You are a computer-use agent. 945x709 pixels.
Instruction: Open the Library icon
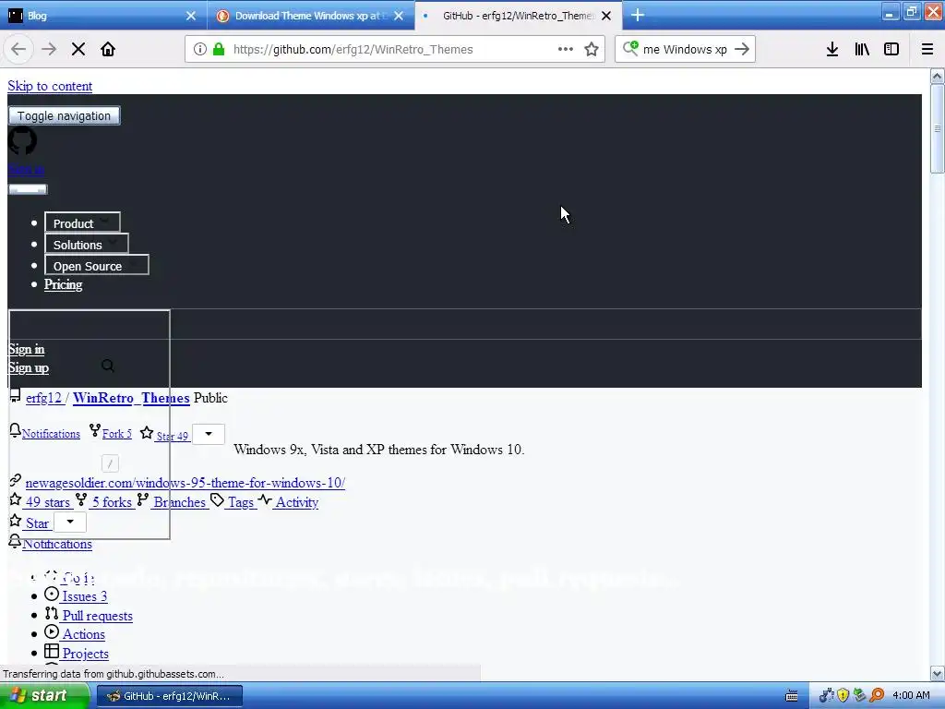(x=862, y=50)
